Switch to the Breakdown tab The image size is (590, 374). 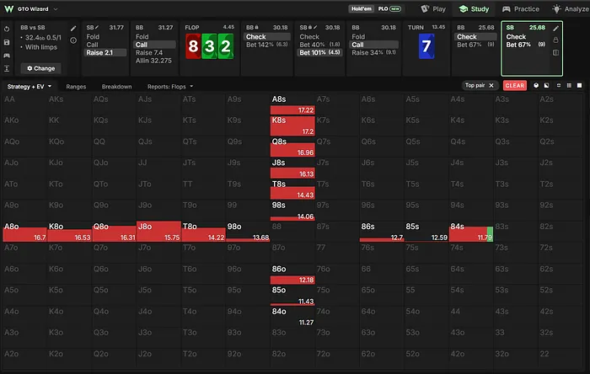point(116,87)
